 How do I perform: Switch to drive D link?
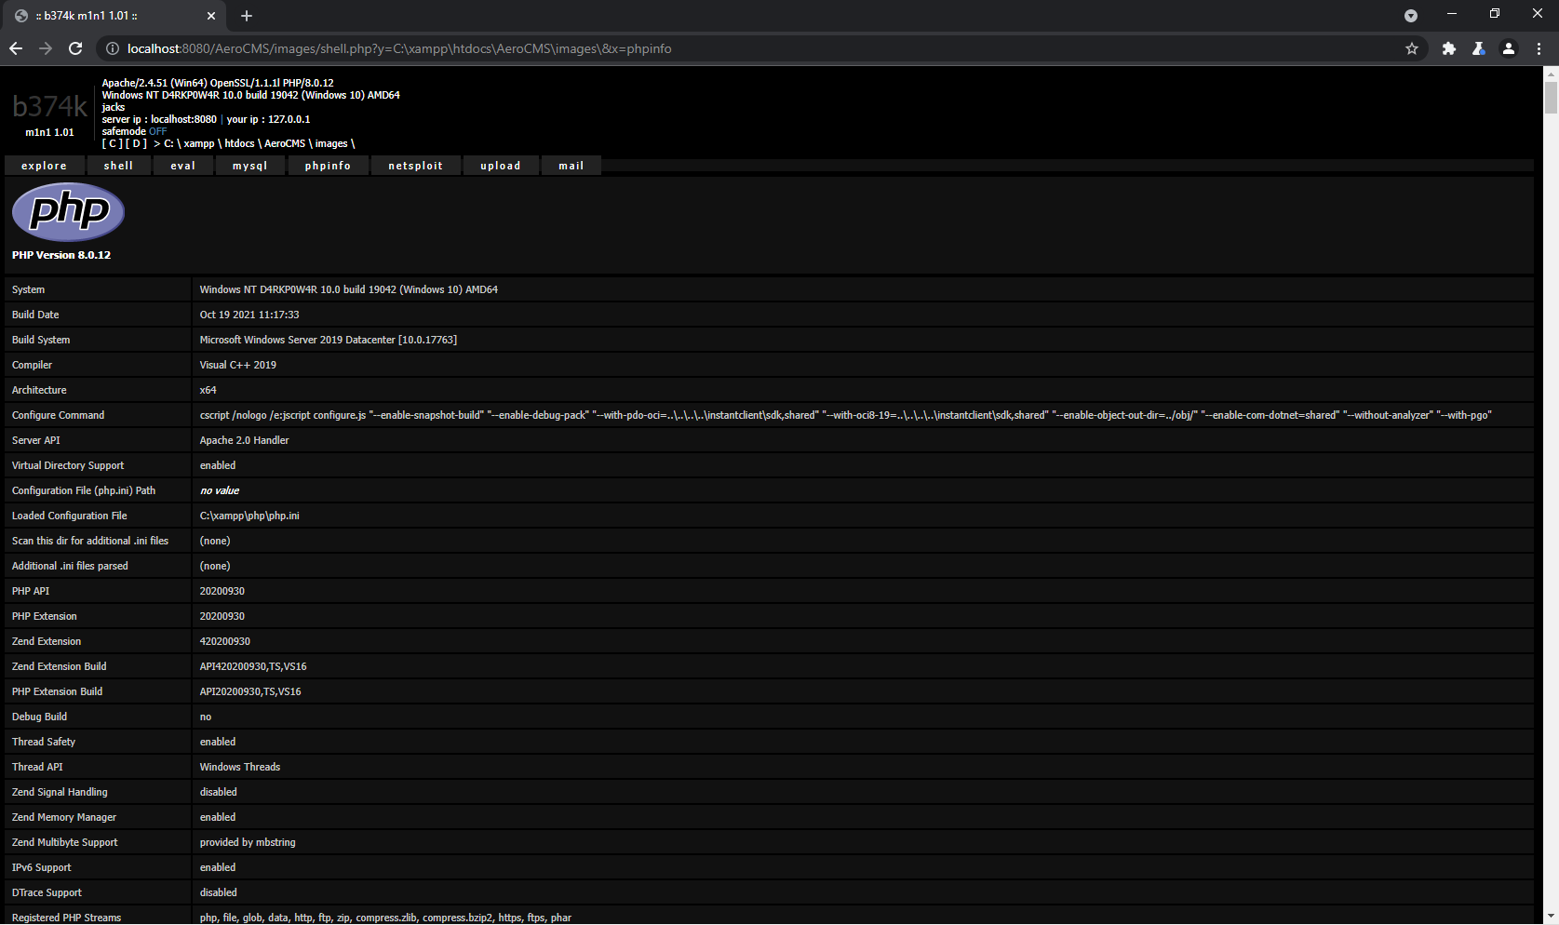(136, 143)
